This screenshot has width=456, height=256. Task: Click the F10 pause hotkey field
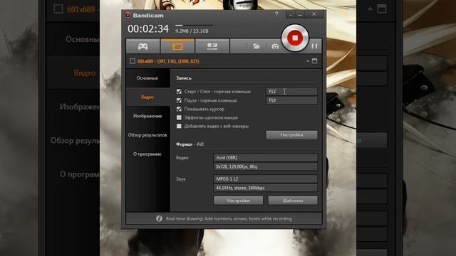(x=291, y=100)
